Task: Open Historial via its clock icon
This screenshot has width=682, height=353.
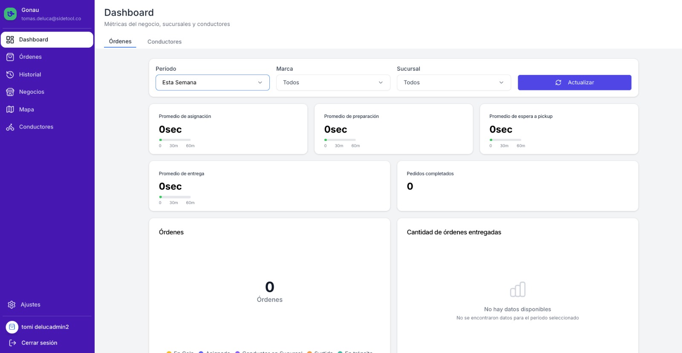Action: tap(10, 75)
